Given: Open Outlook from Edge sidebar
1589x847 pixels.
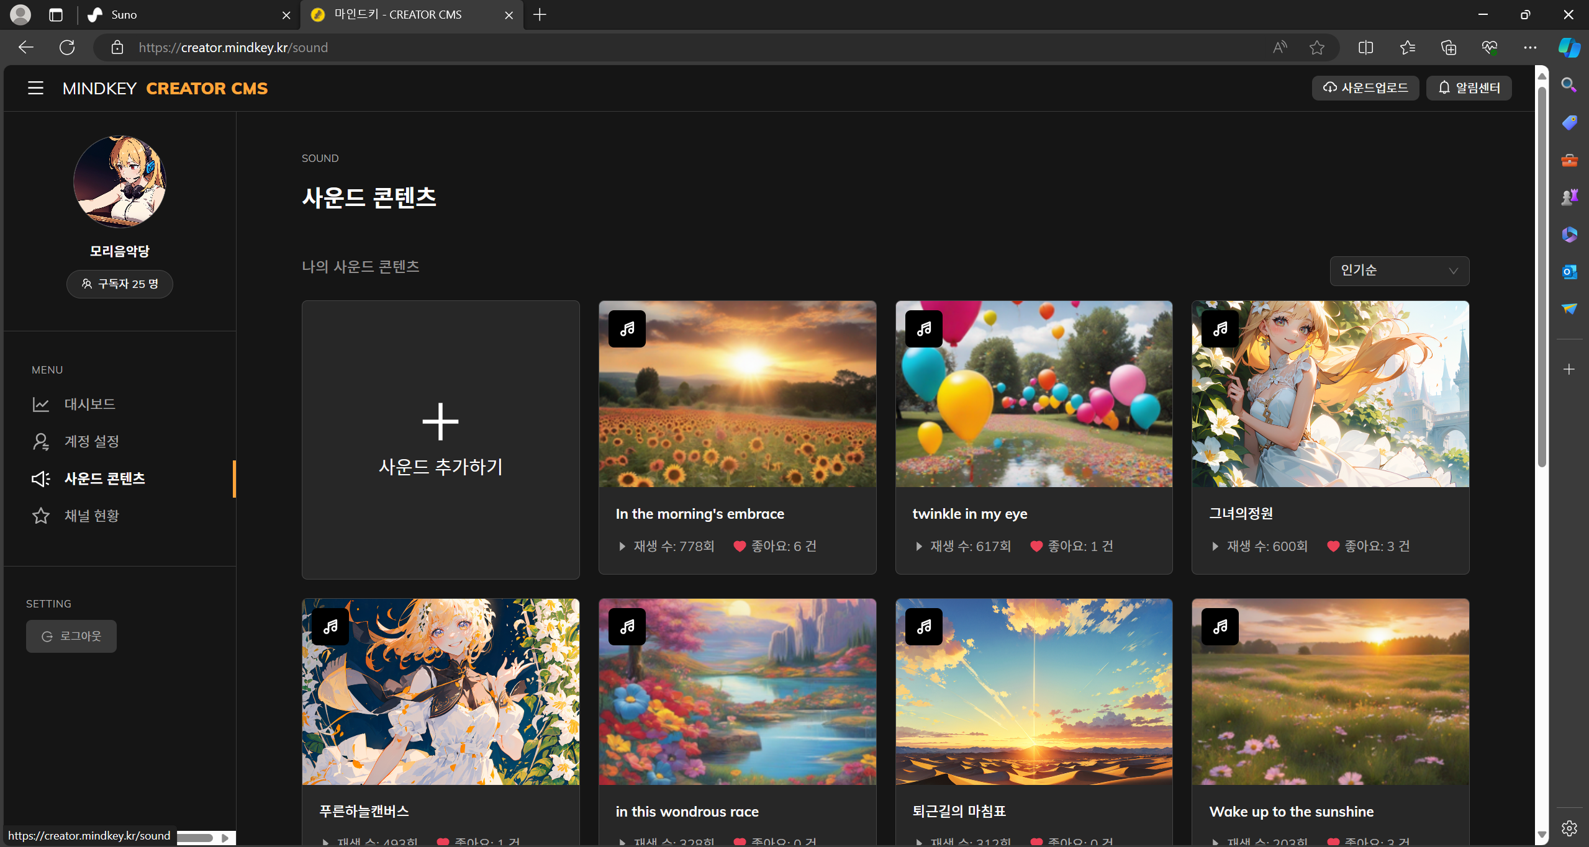Looking at the screenshot, I should 1569,272.
